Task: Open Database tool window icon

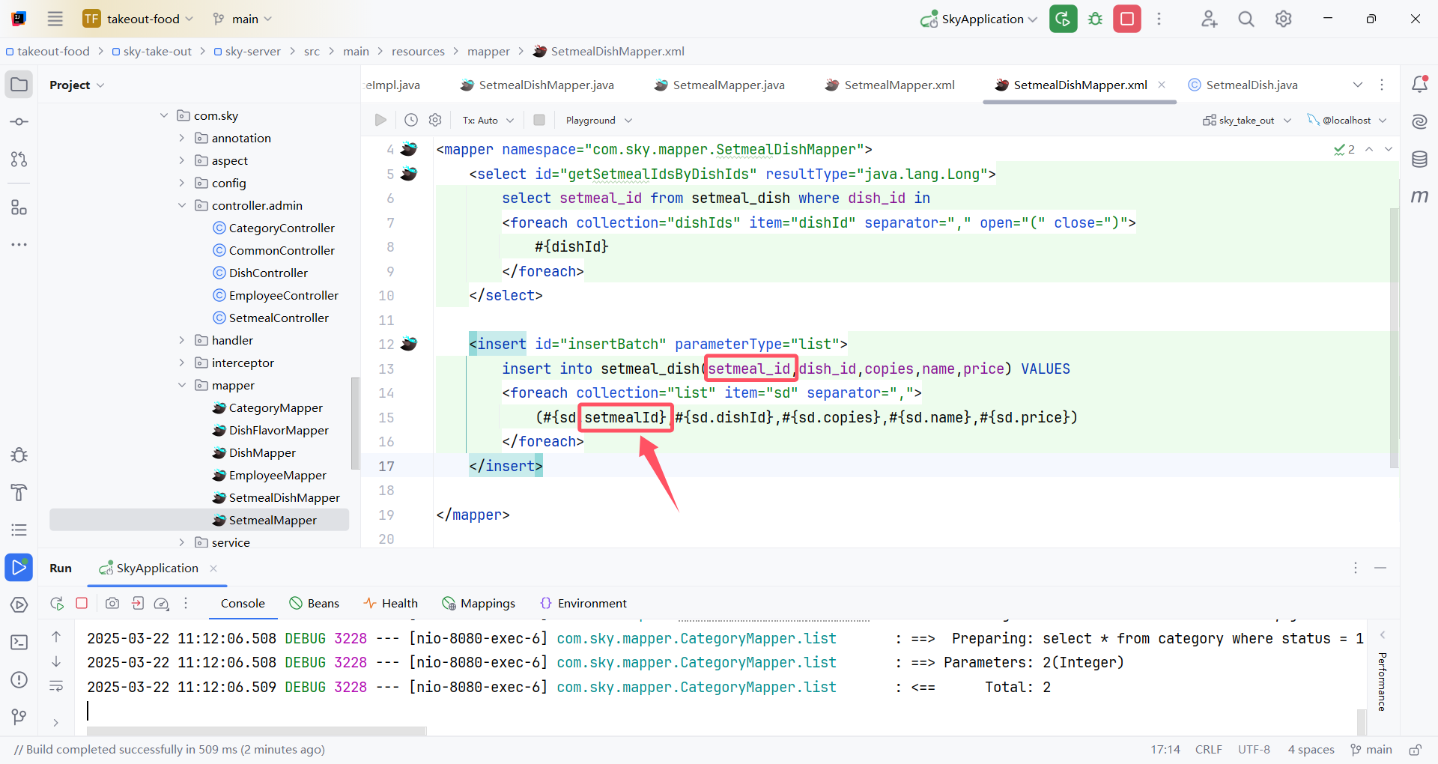Action: pos(1419,159)
